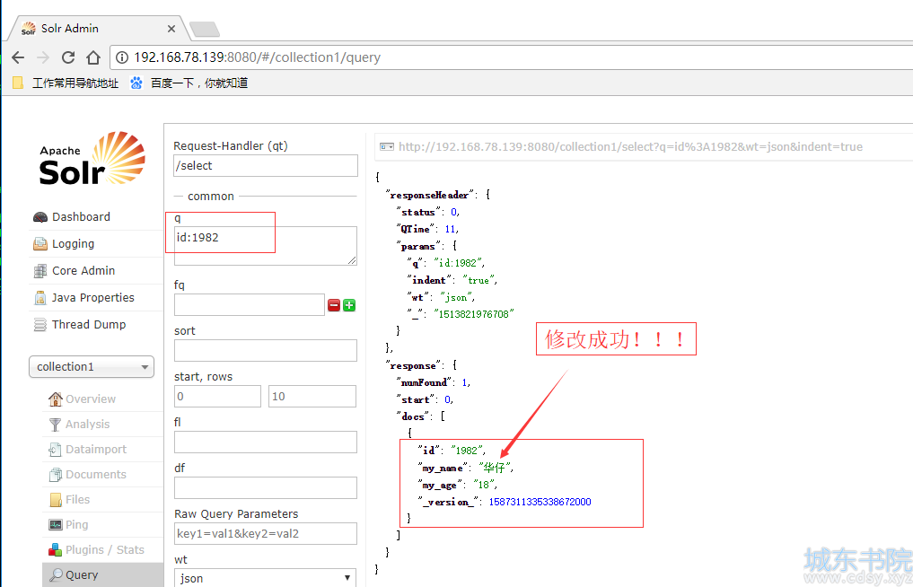Click the Thread Dump stack icon
The height and width of the screenshot is (587, 913).
[40, 324]
